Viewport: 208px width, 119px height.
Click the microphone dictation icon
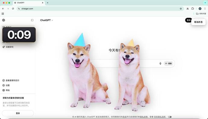pos(160,63)
